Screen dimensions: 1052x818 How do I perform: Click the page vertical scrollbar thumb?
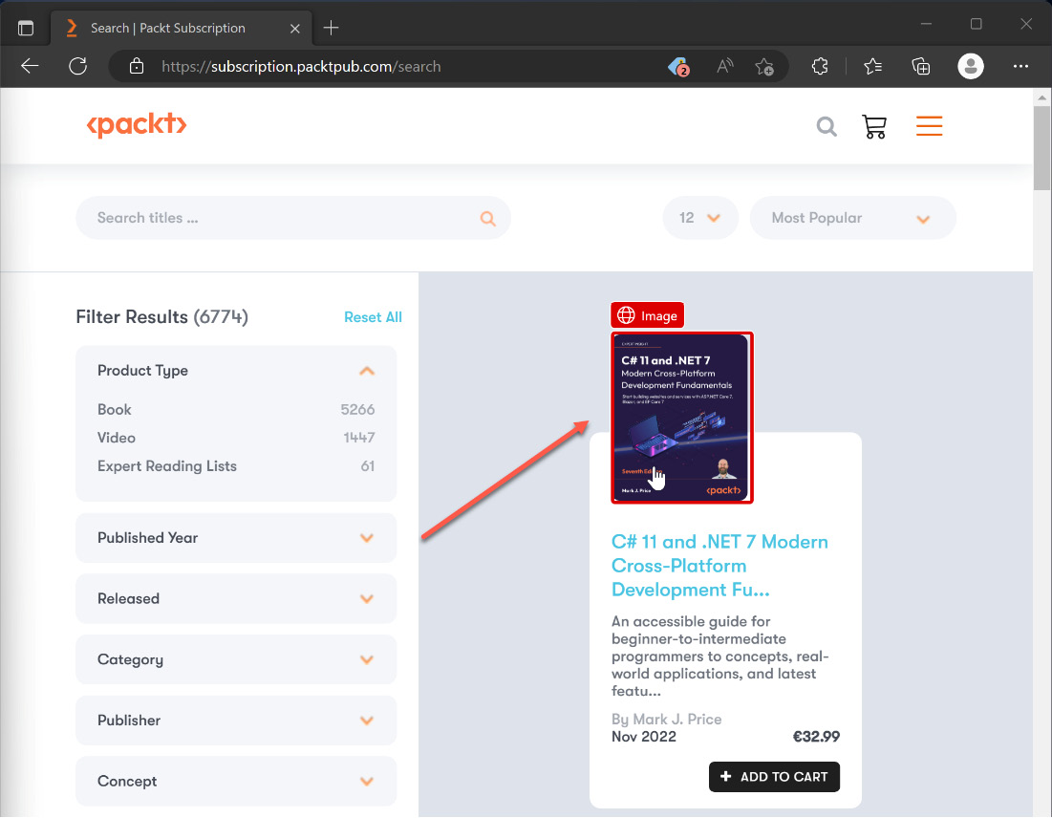coord(1041,148)
